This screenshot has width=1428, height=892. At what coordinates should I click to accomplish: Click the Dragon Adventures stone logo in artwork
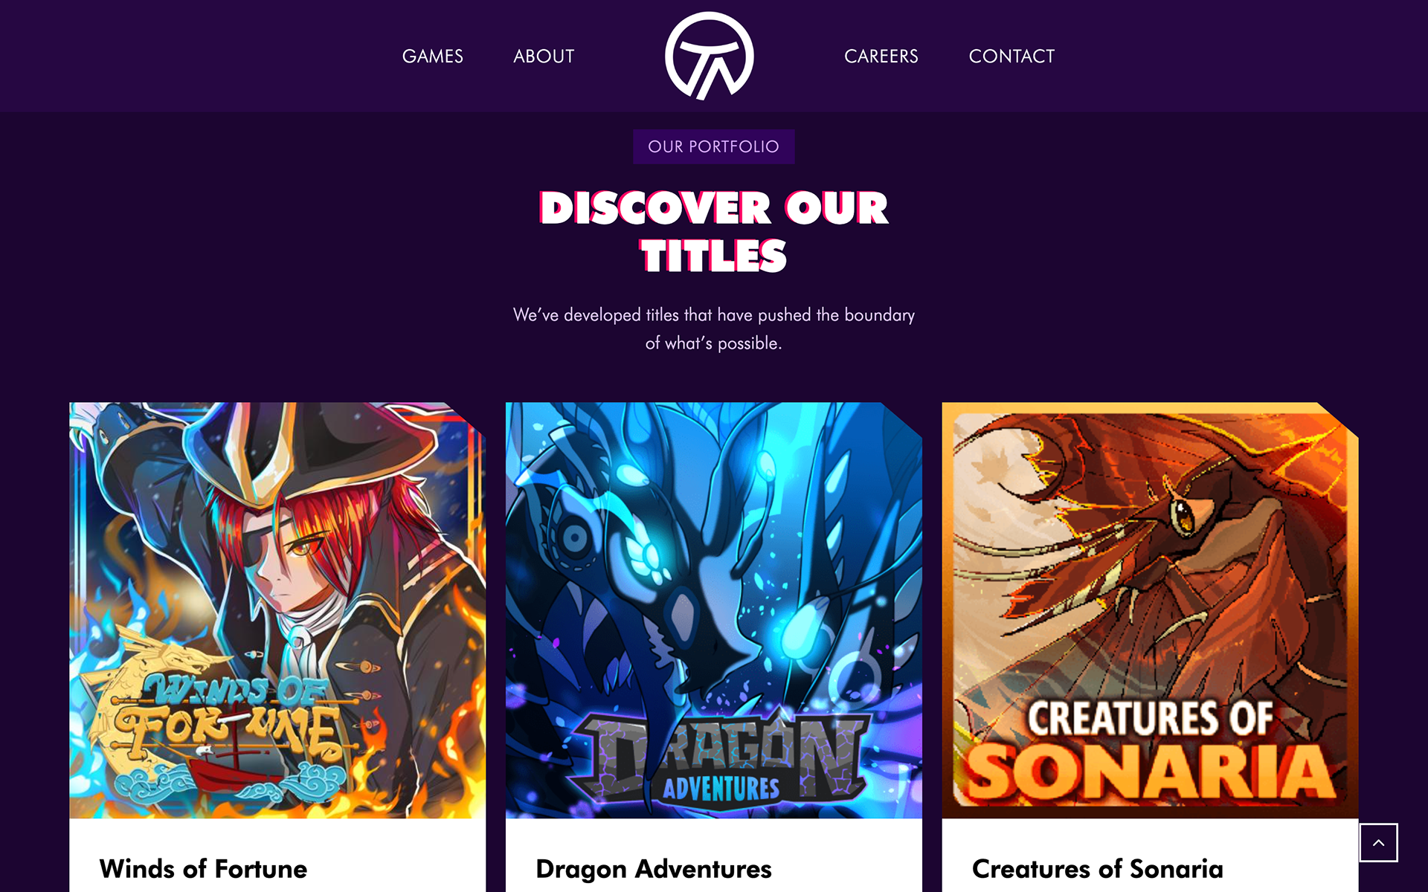tap(718, 757)
